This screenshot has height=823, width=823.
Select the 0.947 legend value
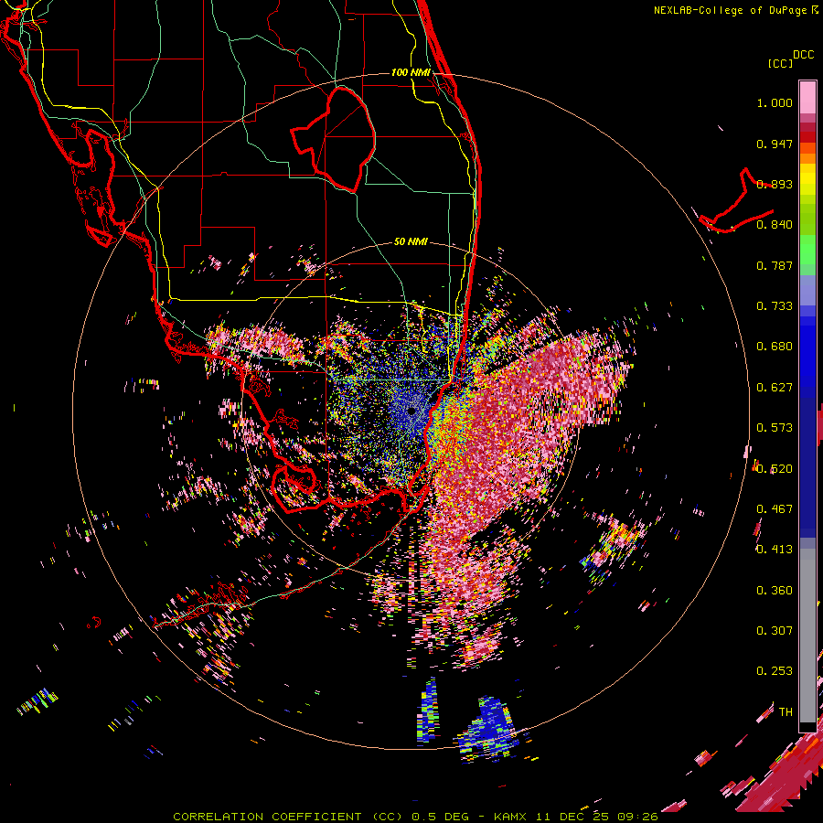pos(775,144)
